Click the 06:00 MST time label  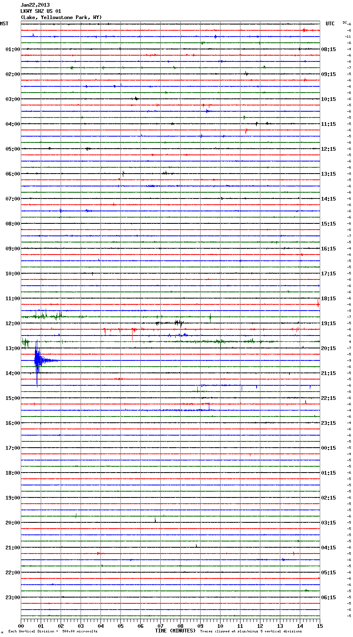(13, 174)
